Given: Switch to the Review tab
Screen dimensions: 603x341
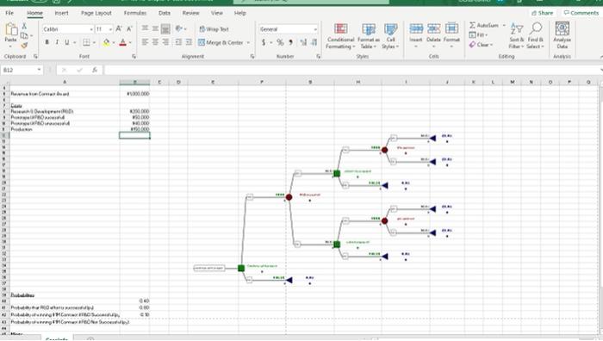Looking at the screenshot, I should pyautogui.click(x=190, y=13).
